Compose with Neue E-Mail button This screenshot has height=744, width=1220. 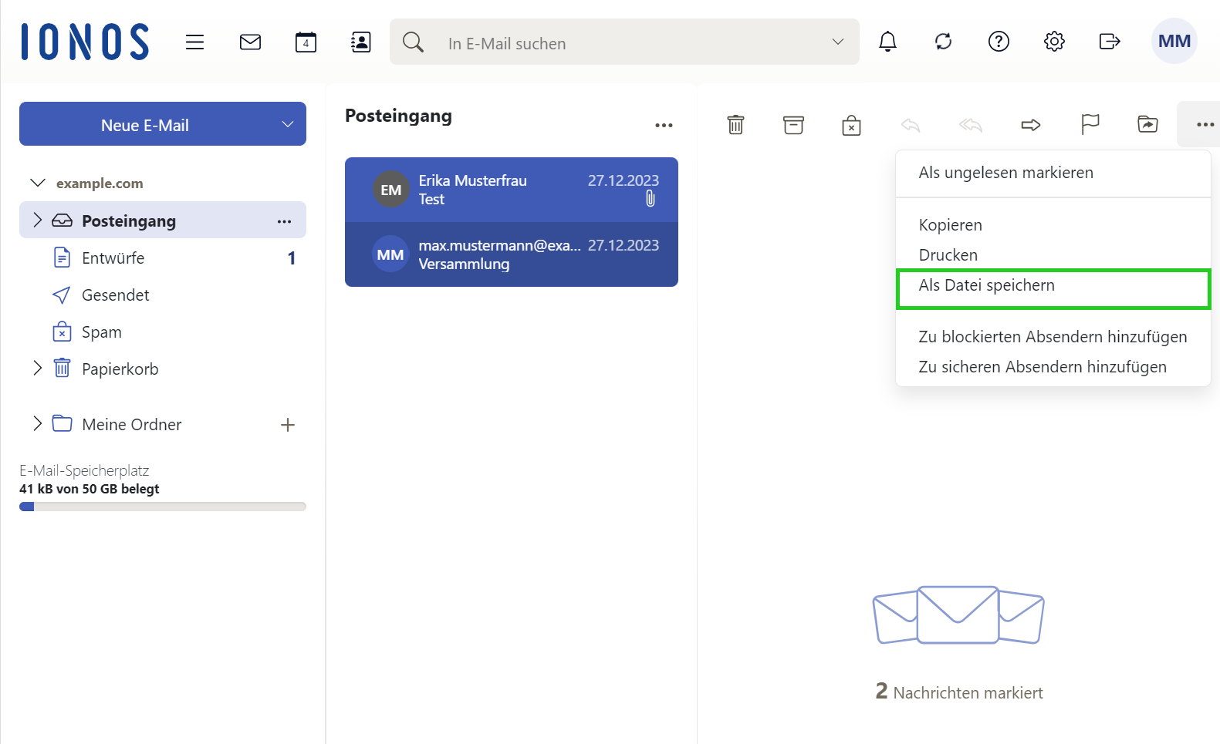click(x=145, y=124)
